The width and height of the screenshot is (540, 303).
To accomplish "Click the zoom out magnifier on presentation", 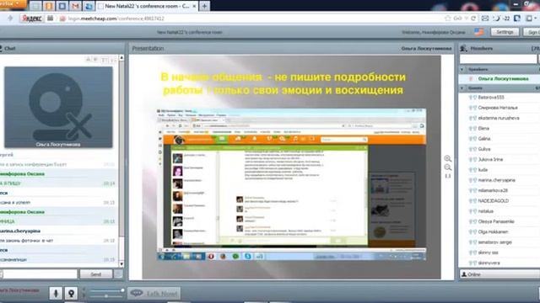I will tap(448, 167).
